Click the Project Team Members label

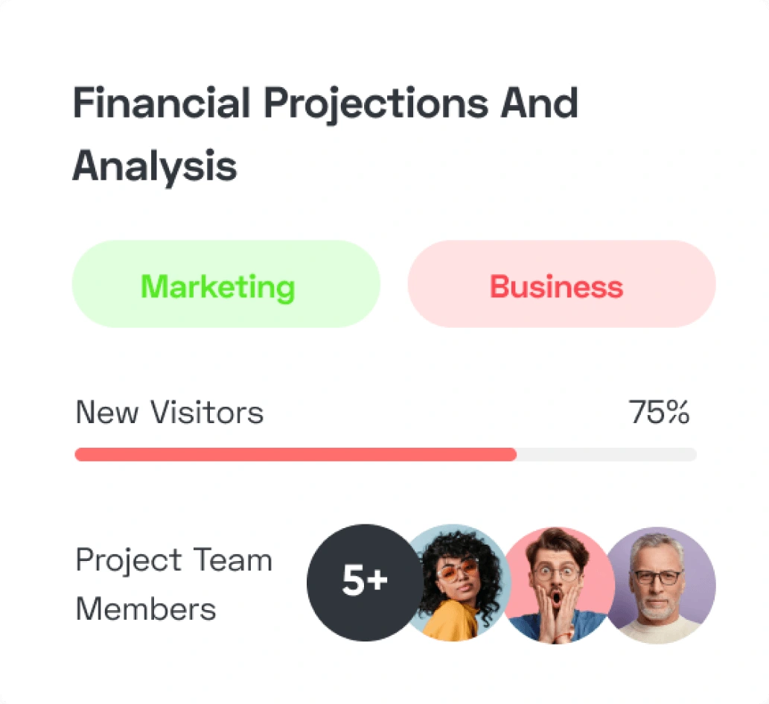tap(174, 584)
